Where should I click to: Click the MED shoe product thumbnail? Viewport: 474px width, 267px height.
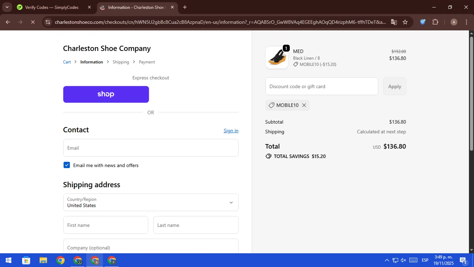pyautogui.click(x=277, y=58)
